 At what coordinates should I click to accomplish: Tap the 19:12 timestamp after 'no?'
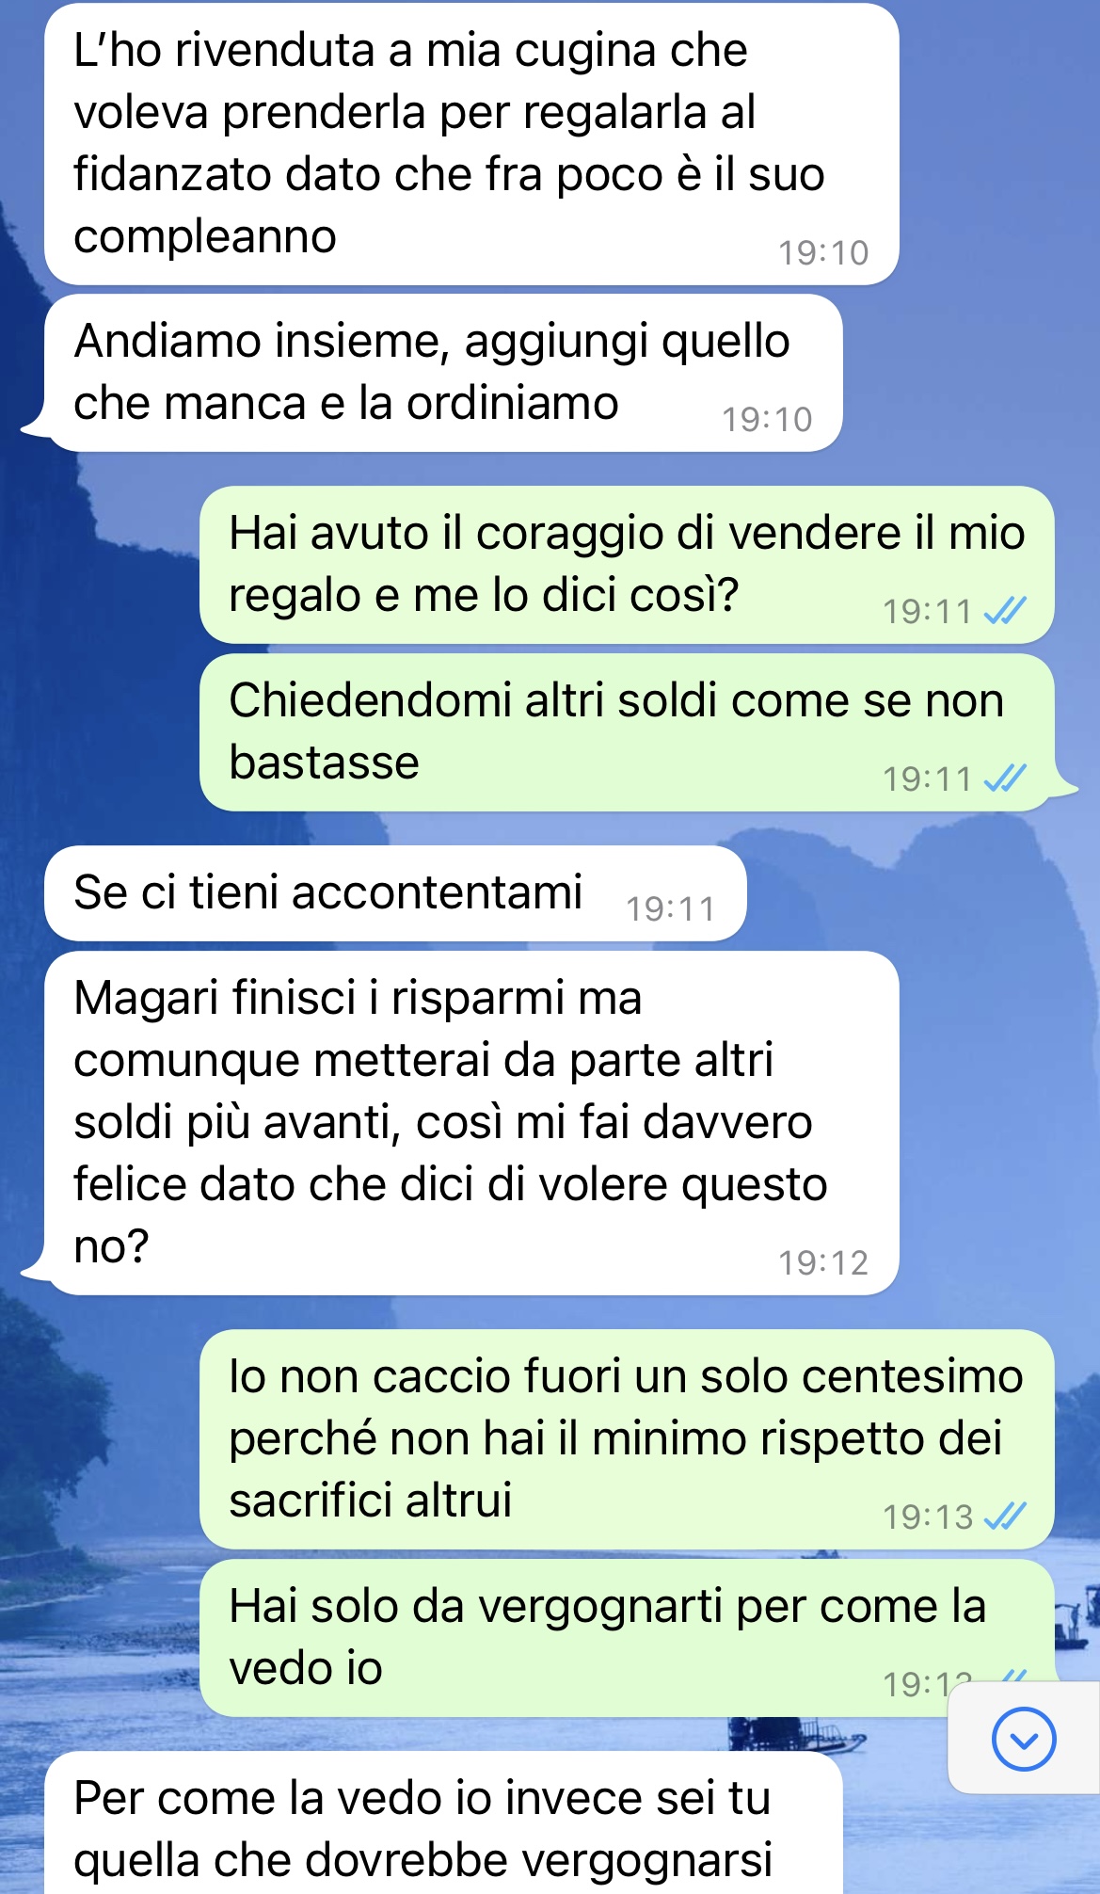click(823, 1263)
